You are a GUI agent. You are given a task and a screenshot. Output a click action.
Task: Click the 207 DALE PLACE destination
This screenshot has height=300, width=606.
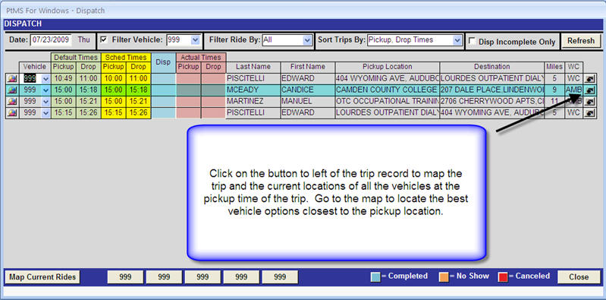click(x=492, y=90)
